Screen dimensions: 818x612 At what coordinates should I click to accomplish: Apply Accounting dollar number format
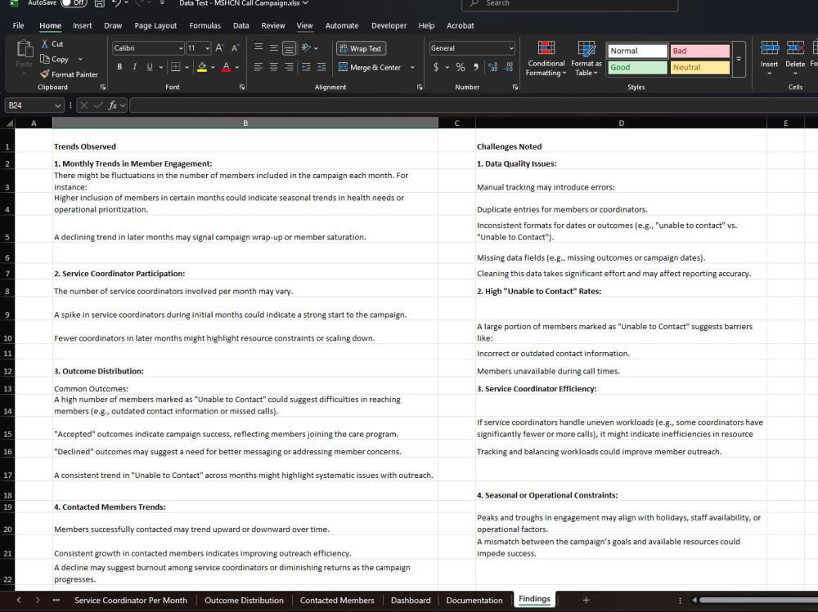436,67
